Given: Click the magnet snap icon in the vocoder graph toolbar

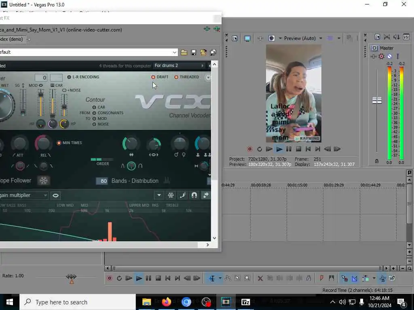Looking at the screenshot, I should [x=194, y=195].
